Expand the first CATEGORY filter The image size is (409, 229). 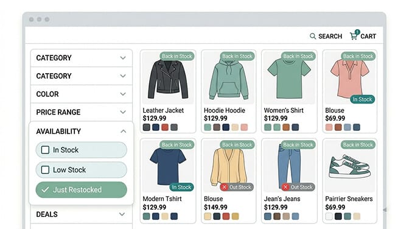click(x=82, y=58)
